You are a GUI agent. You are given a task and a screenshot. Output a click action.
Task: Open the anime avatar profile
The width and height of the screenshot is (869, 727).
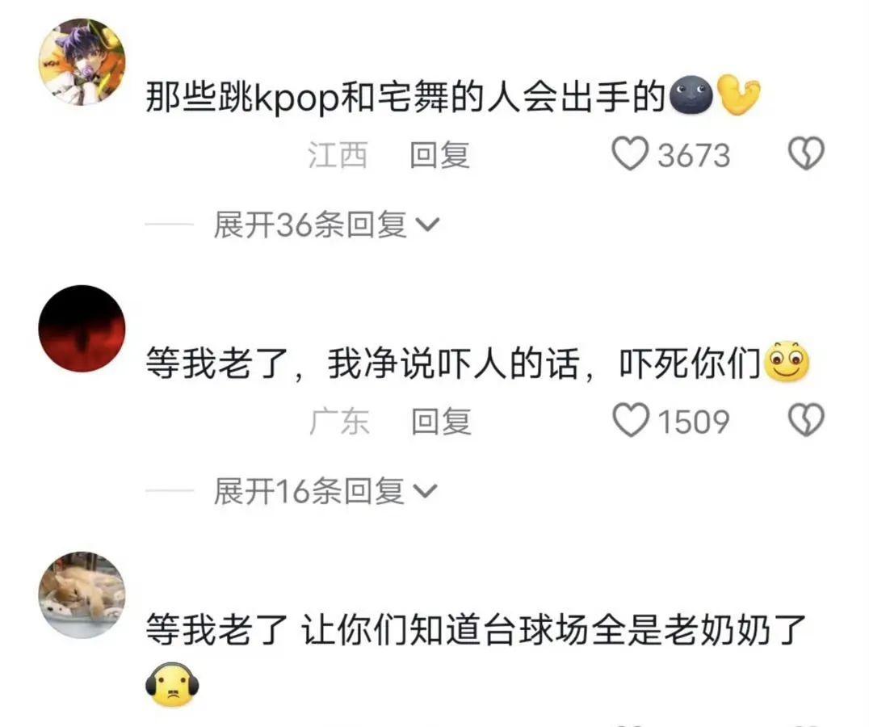(82, 62)
